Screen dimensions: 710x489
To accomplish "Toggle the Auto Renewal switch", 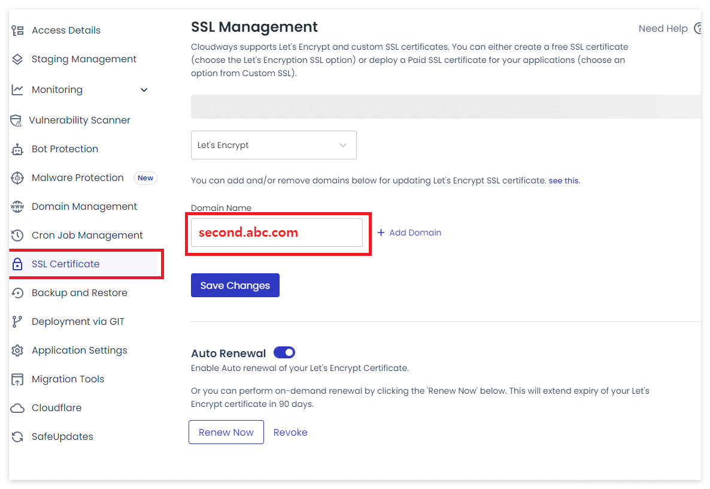I will 284,352.
